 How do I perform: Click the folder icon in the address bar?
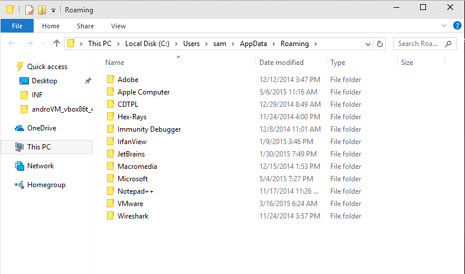(71, 44)
